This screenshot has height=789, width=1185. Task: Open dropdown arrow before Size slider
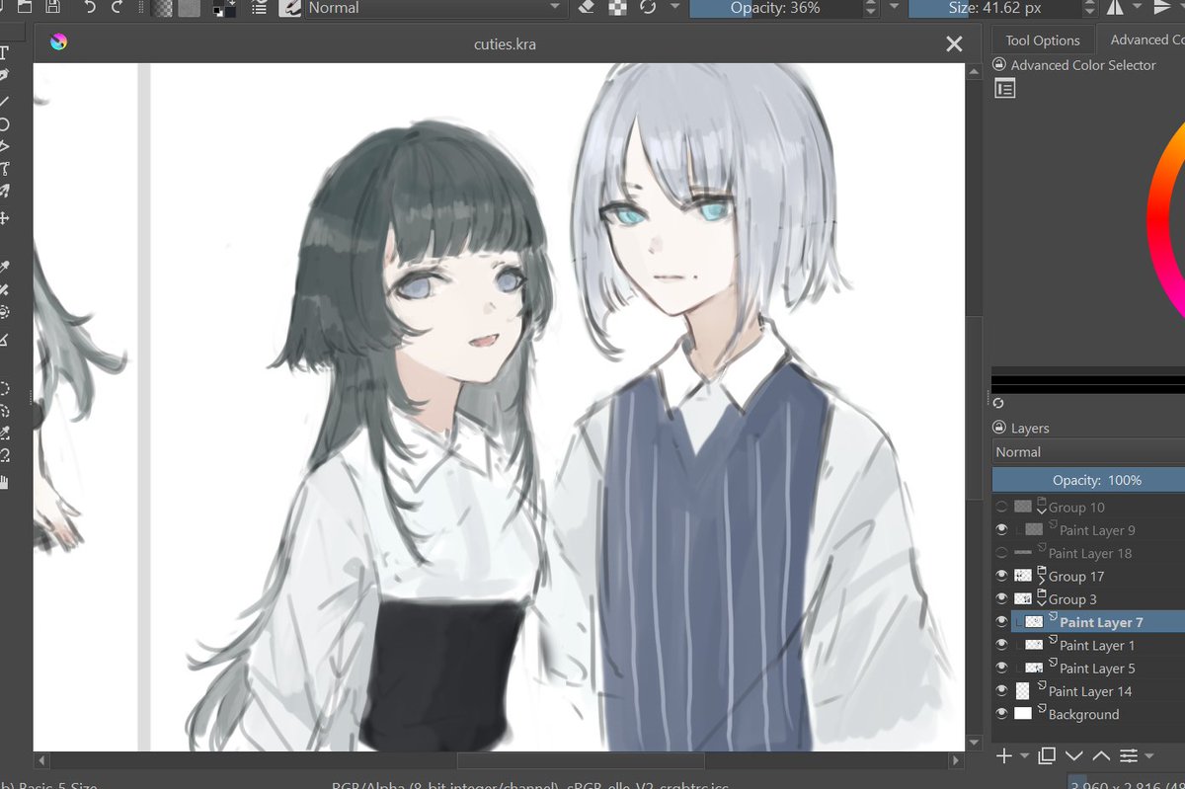[894, 7]
